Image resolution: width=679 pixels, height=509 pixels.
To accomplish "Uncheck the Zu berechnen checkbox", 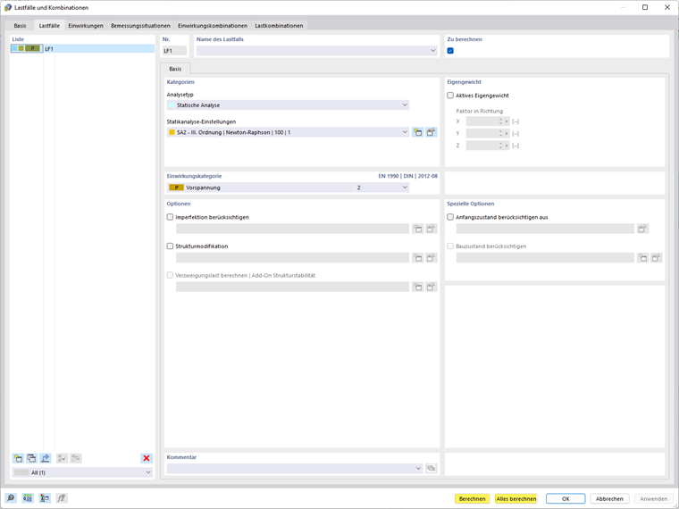I will pos(450,51).
